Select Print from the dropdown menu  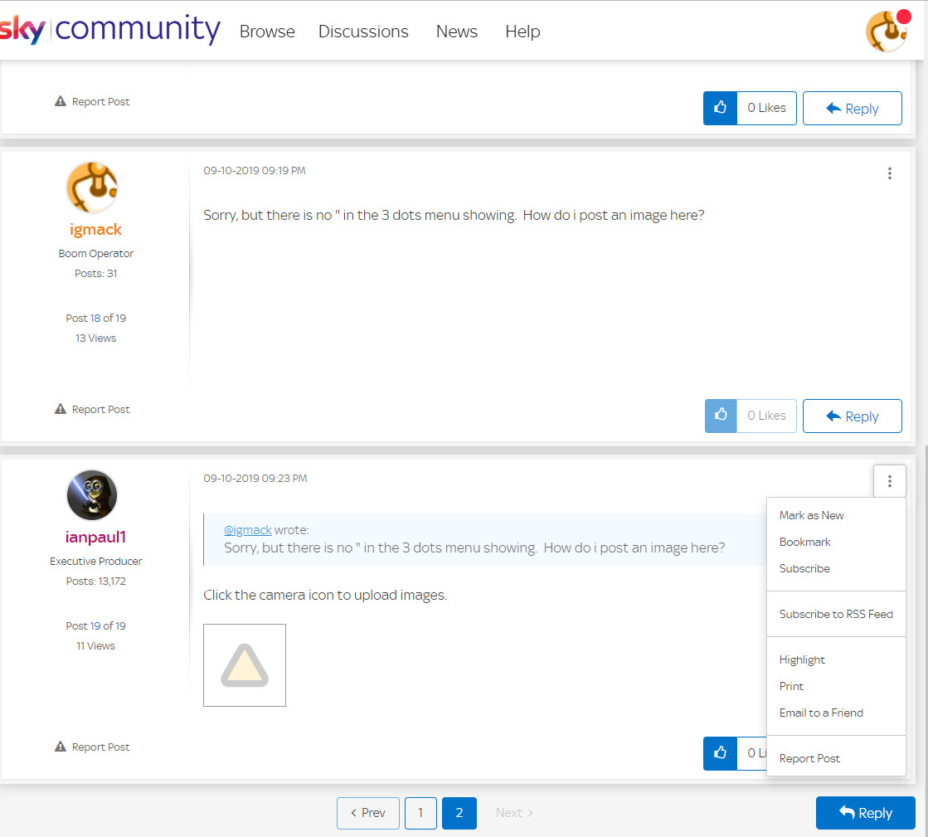(836, 686)
